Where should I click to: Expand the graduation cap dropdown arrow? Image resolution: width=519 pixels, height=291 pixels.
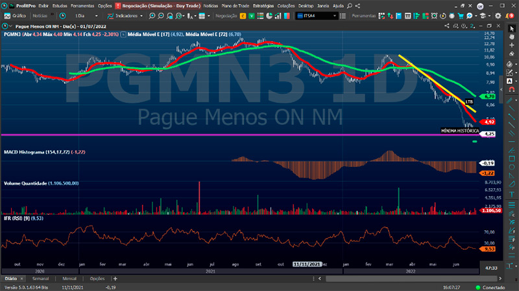tap(489, 16)
